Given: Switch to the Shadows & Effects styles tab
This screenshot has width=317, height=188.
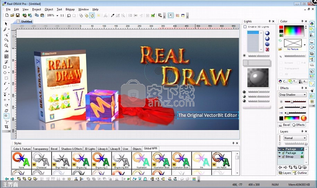Looking at the screenshot, I should 72,149.
